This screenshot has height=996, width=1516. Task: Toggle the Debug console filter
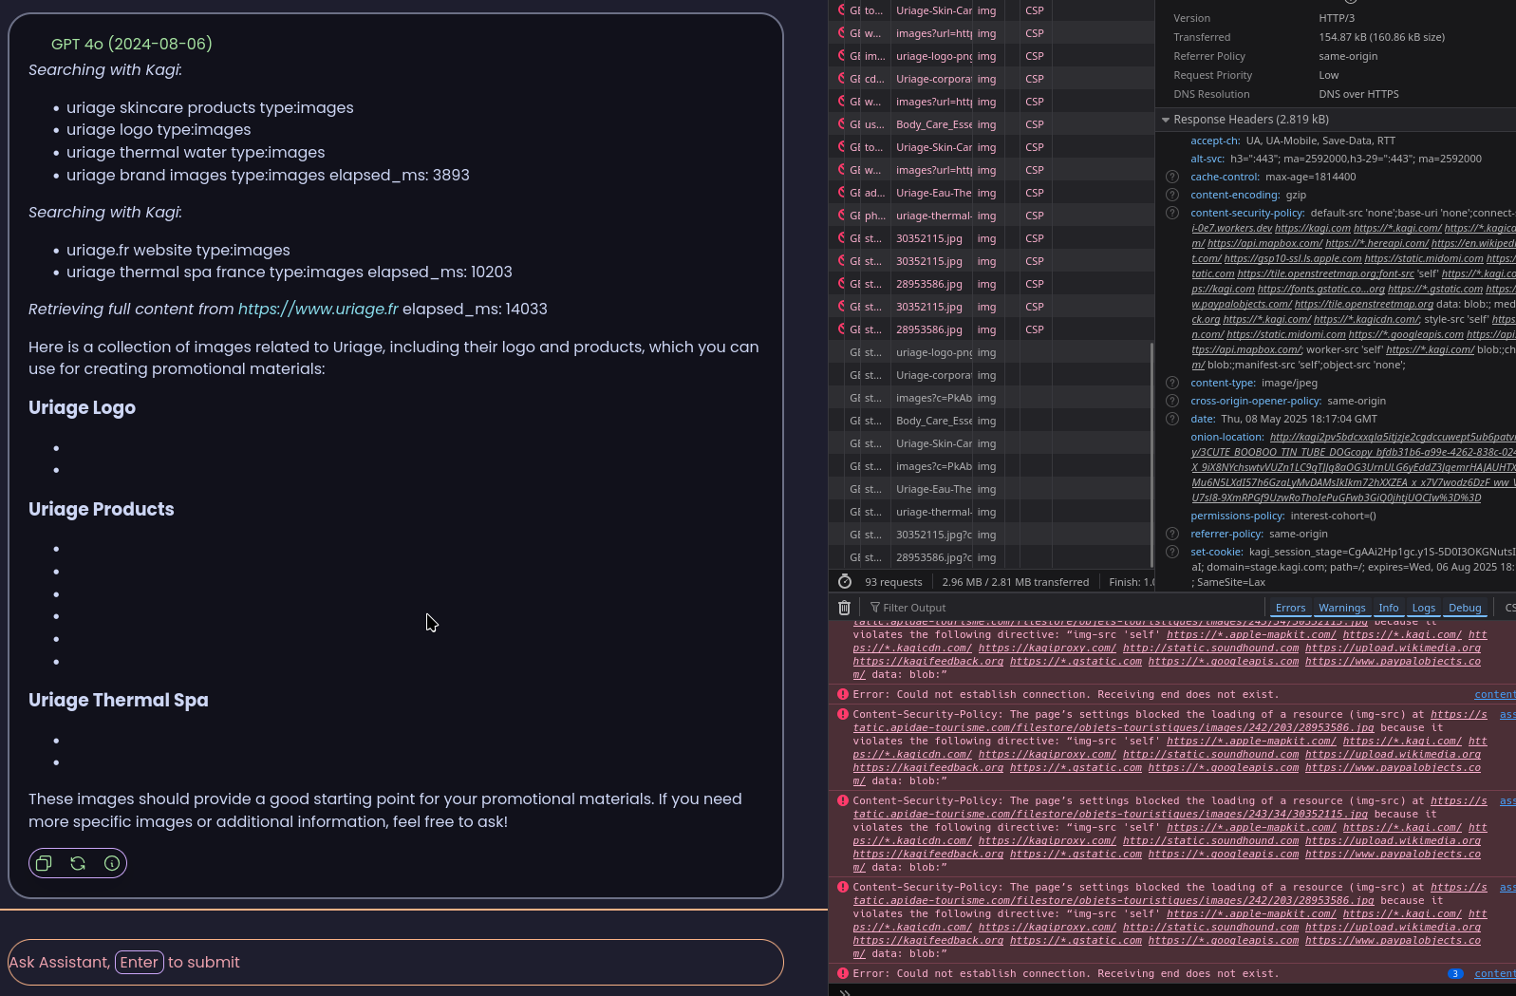click(x=1464, y=608)
